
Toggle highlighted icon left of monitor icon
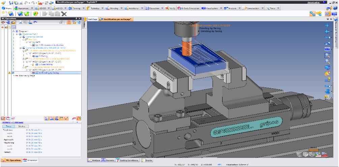point(328,13)
